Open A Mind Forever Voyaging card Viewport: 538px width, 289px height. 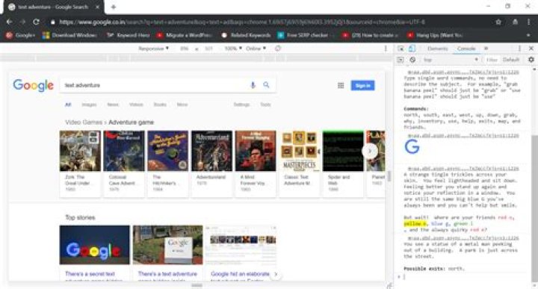click(x=256, y=164)
